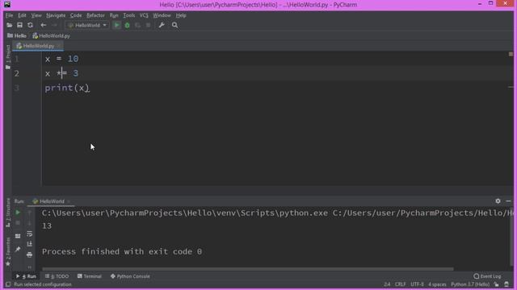Screen dimensions: 517x290
Task: Run HelloWorld with the green toolbar play button
Action: pyautogui.click(x=116, y=25)
